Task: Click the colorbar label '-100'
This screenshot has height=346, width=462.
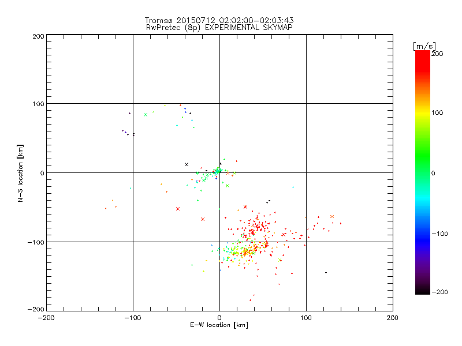Action: (x=439, y=234)
